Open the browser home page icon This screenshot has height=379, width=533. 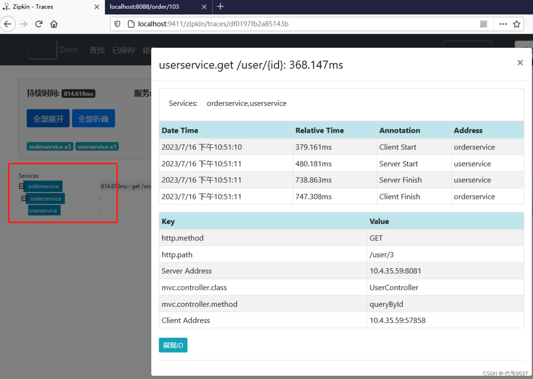(x=54, y=24)
